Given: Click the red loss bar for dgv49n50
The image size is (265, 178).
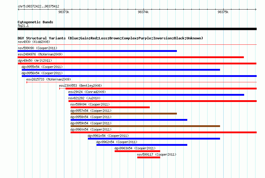Looking at the screenshot, I should pos(137,64).
